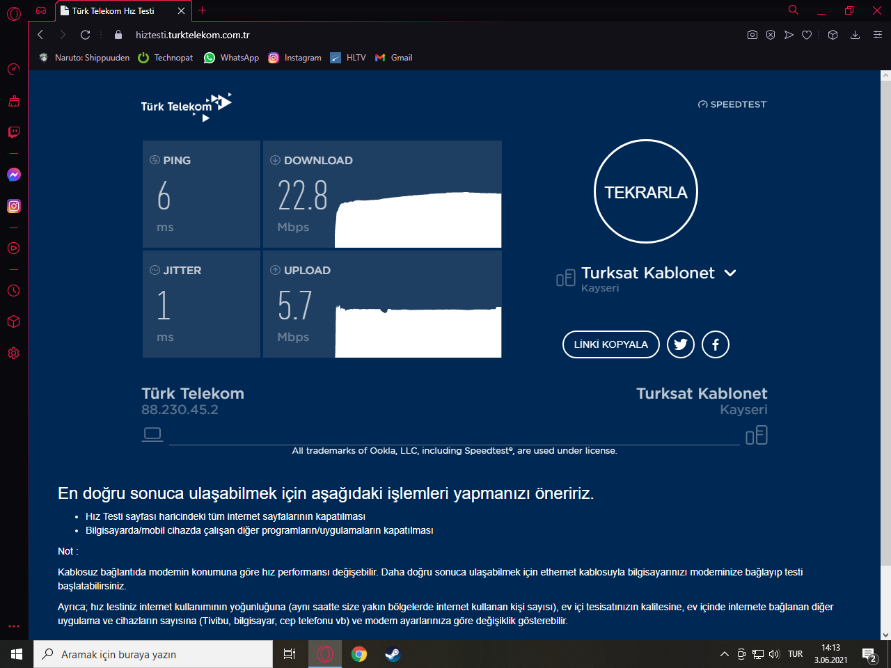Click the SPEEDTEST label
The width and height of the screenshot is (891, 668).
click(x=732, y=104)
